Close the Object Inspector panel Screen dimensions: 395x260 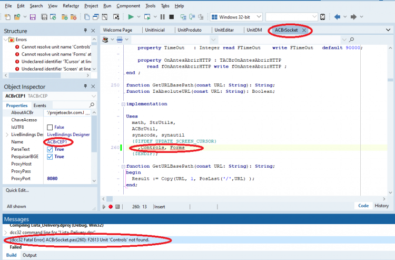[93, 86]
